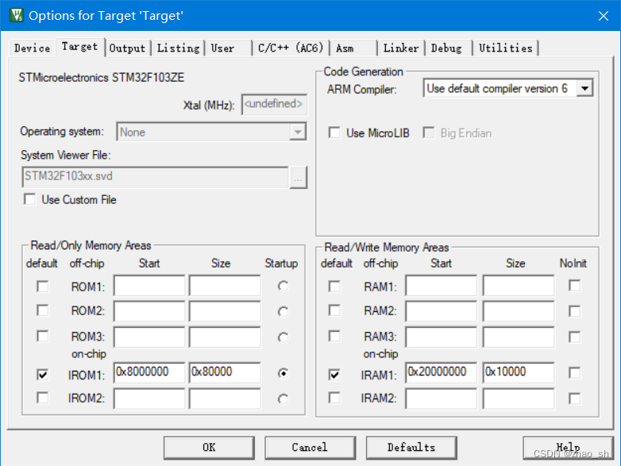The width and height of the screenshot is (621, 466).
Task: Click the IRAM2 Start field
Action: coord(442,399)
